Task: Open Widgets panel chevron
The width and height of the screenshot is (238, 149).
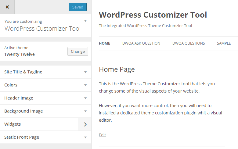Action: [85, 124]
